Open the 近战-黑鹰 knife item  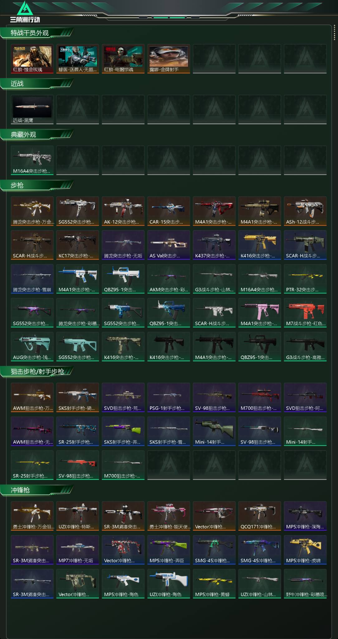32,110
